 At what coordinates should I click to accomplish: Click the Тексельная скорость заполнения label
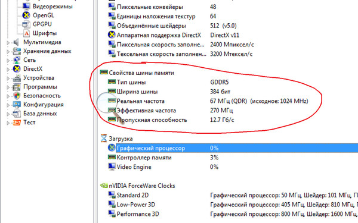click(x=162, y=54)
